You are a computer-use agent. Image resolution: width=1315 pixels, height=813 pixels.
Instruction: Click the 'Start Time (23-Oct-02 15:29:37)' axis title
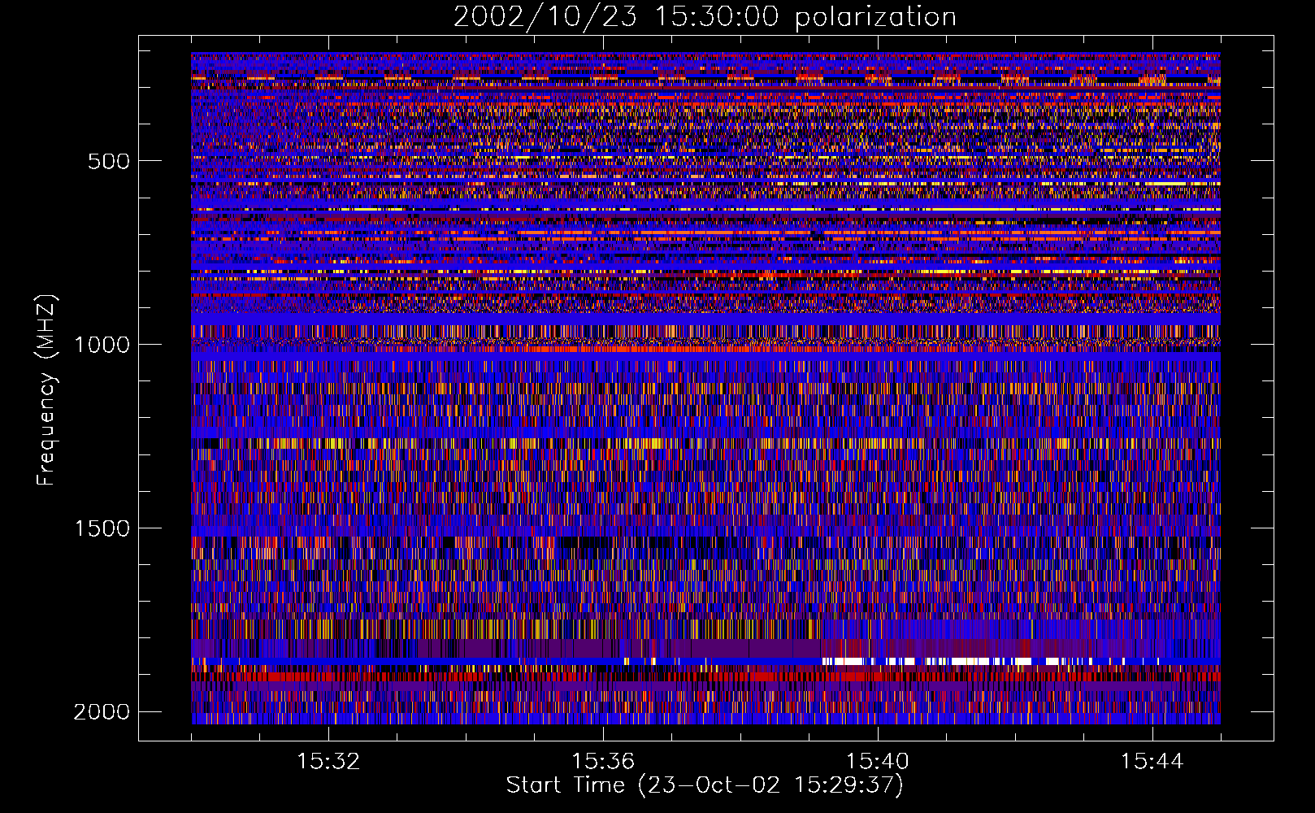[705, 785]
